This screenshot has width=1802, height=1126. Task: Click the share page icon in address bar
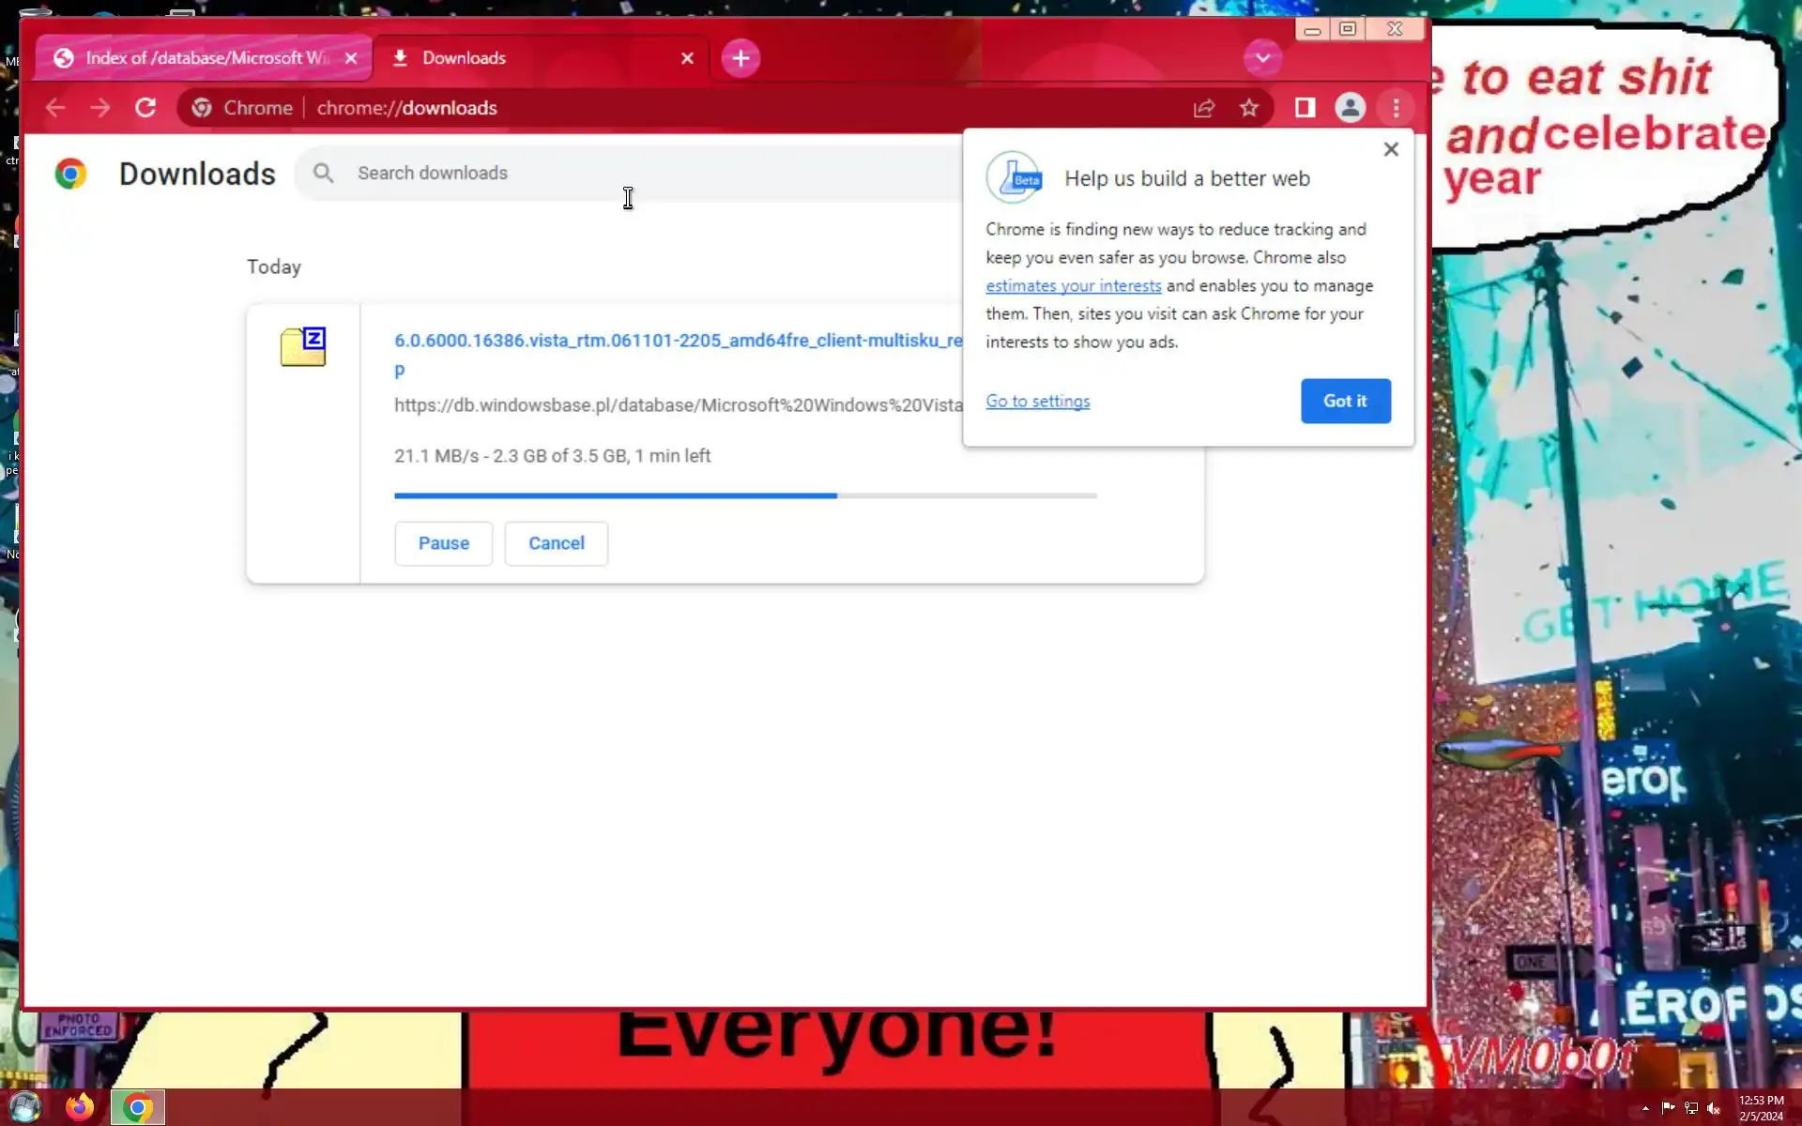1203,108
